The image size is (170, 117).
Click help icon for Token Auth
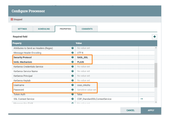[73, 94]
